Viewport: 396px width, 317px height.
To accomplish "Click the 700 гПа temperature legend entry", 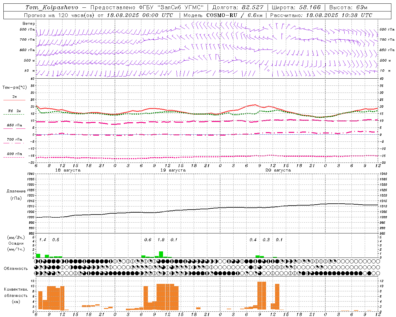I will coord(14,140).
